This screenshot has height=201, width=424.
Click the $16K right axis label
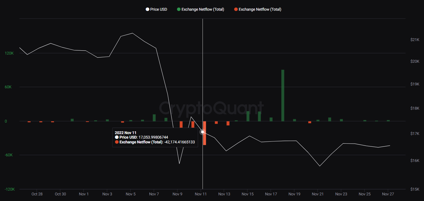[415, 161]
